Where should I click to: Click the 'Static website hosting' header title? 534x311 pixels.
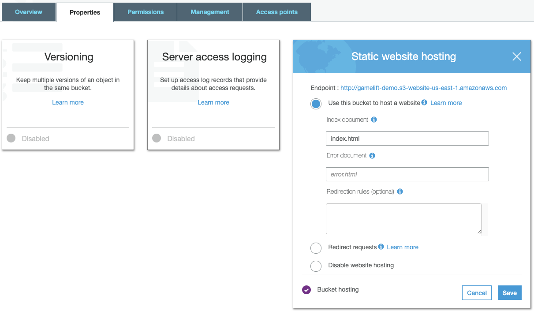pyautogui.click(x=403, y=56)
